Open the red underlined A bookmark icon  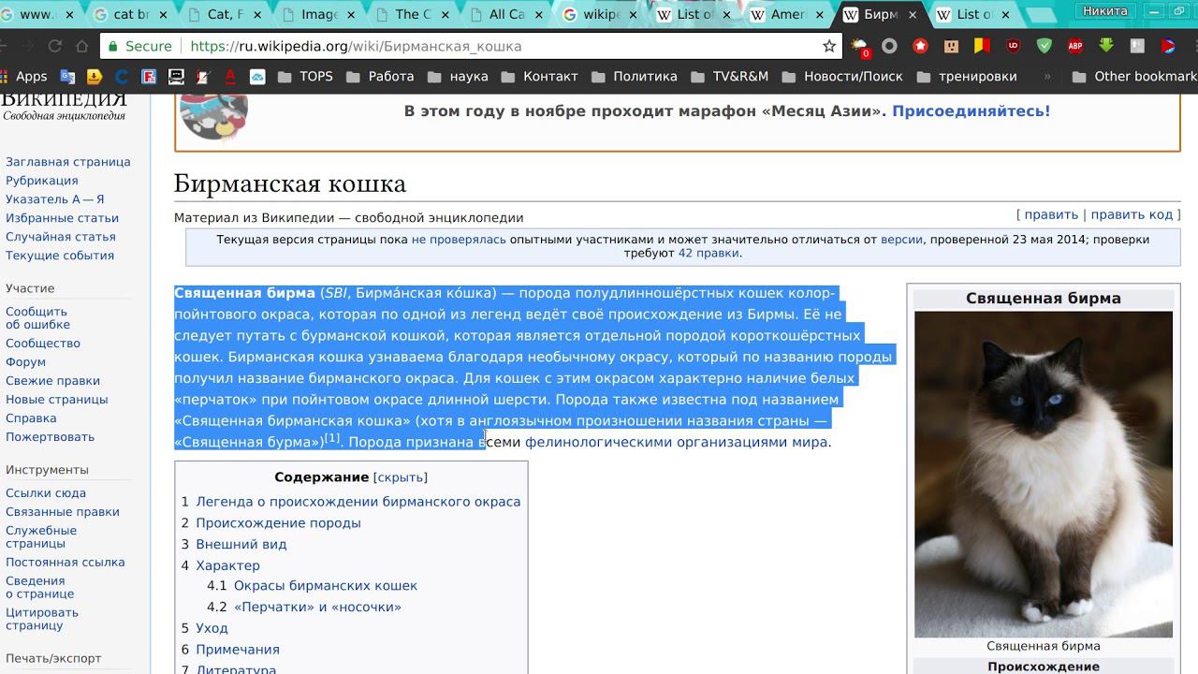pos(230,77)
